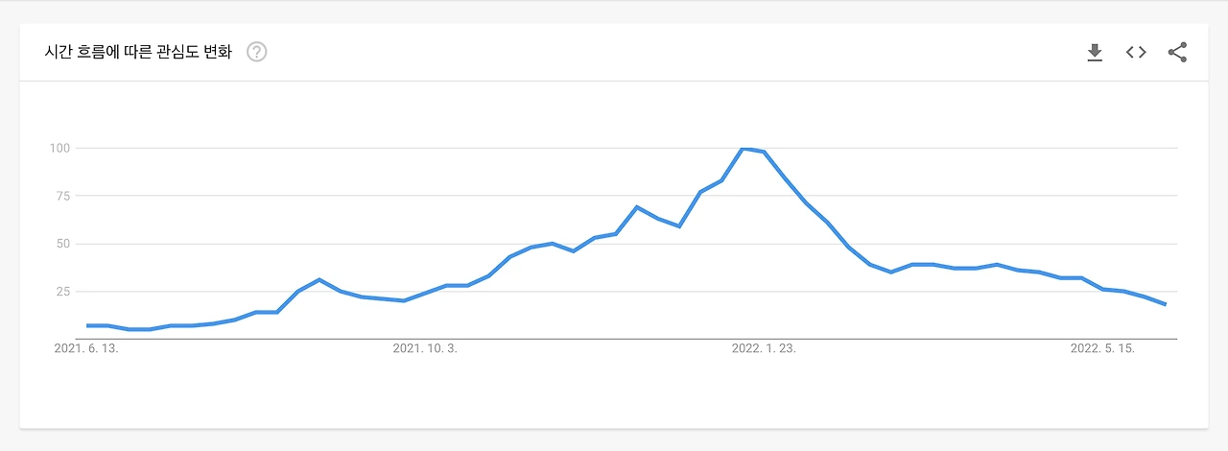Click the 50 y-axis label
The width and height of the screenshot is (1228, 451).
coord(63,244)
